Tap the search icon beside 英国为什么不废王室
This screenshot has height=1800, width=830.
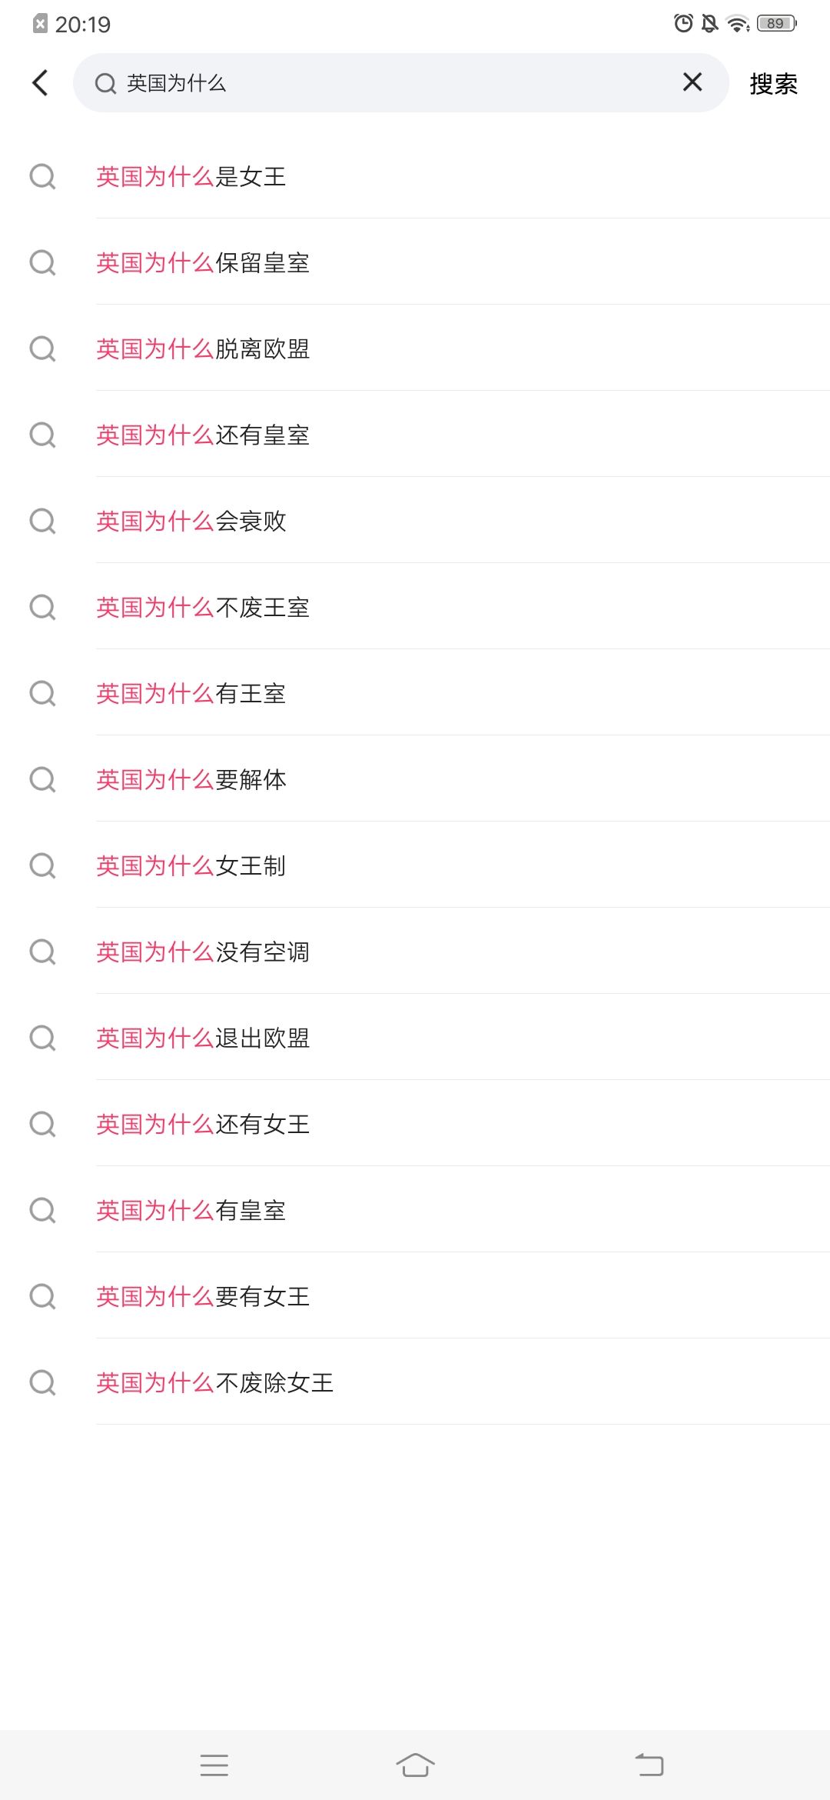[x=42, y=608]
